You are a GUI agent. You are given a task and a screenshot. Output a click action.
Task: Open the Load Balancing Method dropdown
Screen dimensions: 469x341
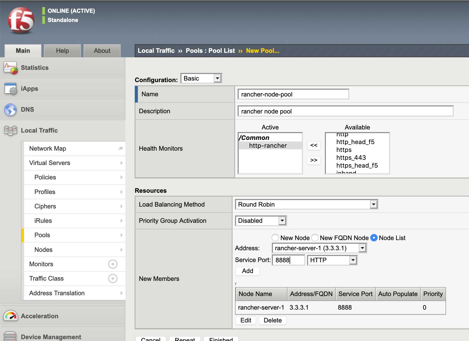pyautogui.click(x=306, y=204)
